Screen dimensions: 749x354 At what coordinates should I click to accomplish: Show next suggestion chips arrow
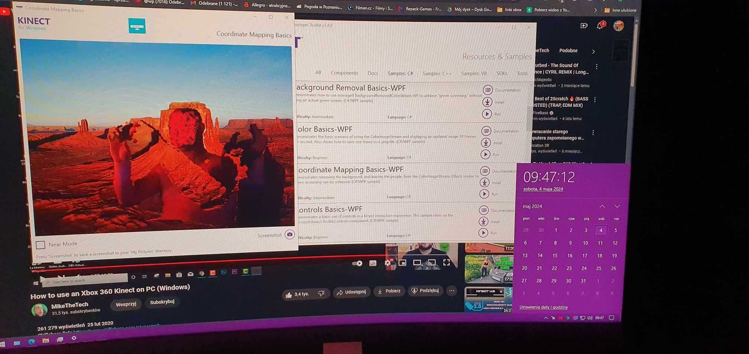coord(593,52)
